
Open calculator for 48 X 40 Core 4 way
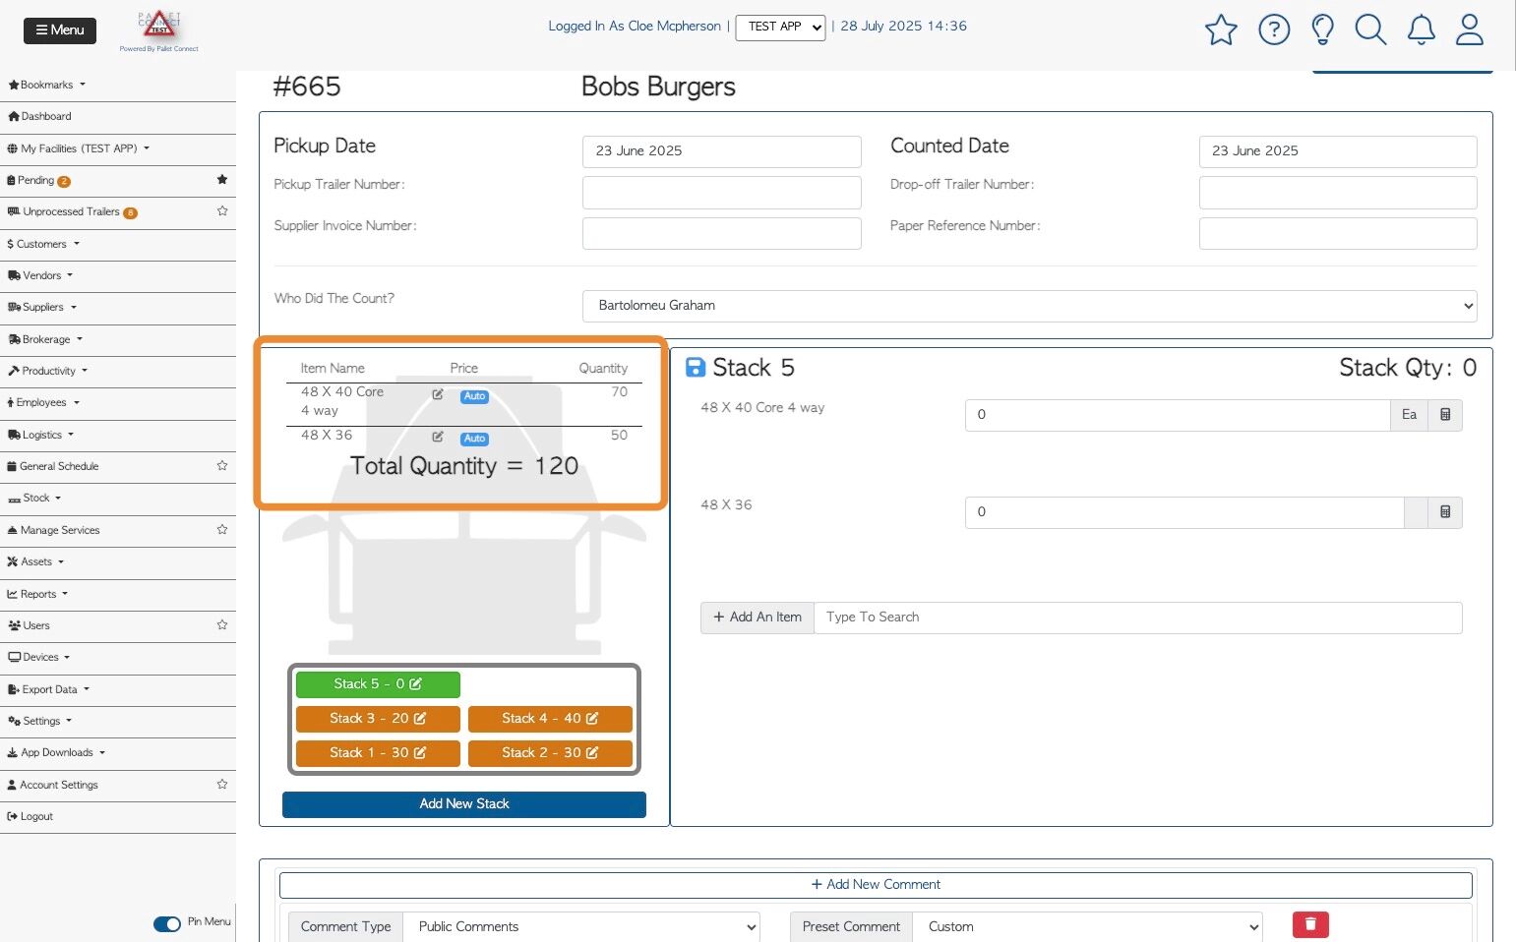(1445, 415)
